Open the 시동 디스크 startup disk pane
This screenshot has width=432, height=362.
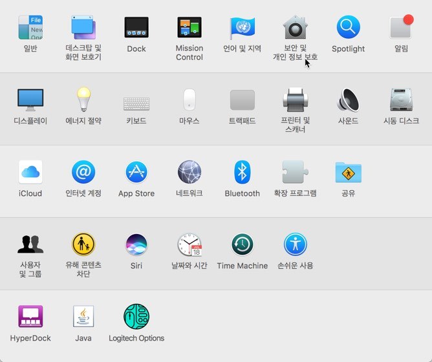[x=401, y=100]
